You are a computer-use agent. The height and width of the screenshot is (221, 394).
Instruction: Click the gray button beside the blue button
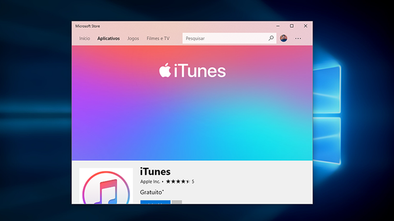pyautogui.click(x=177, y=202)
